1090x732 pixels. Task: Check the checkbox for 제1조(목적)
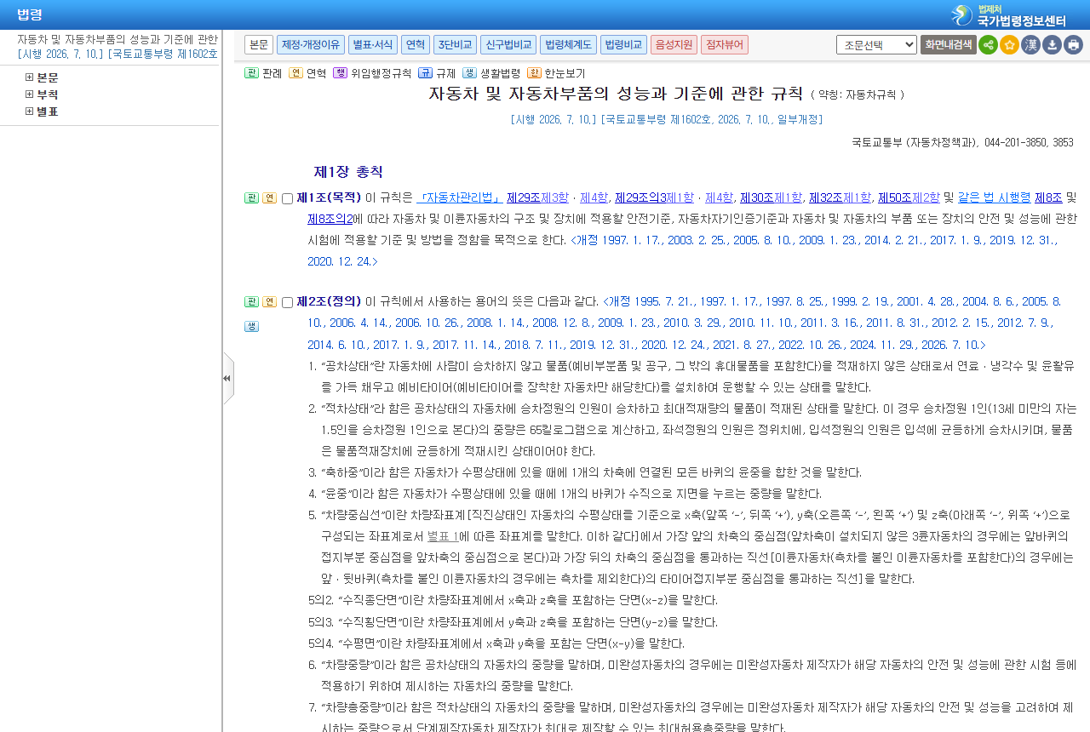click(287, 198)
